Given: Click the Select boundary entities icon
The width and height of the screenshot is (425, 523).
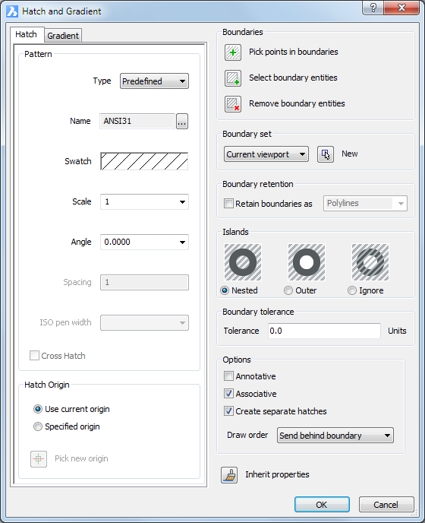Looking at the screenshot, I should click(x=233, y=78).
